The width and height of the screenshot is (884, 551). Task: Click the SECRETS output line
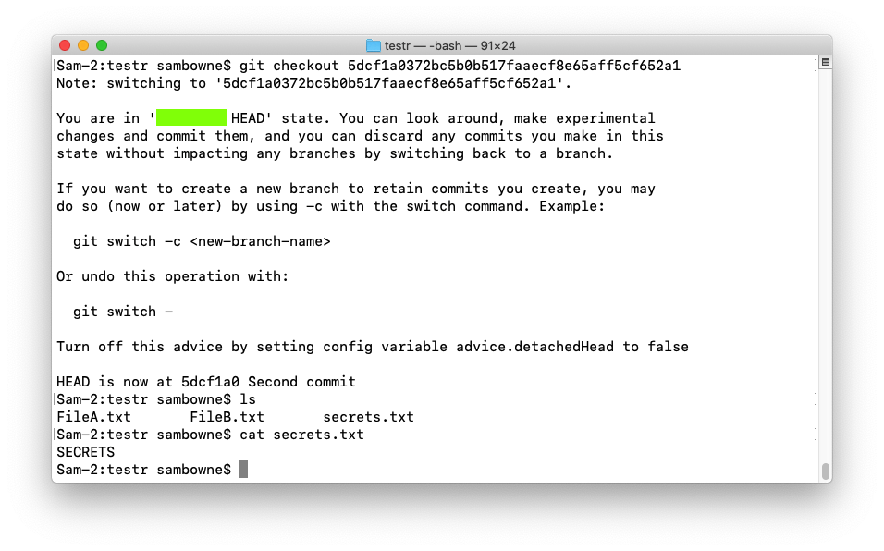[x=85, y=452]
